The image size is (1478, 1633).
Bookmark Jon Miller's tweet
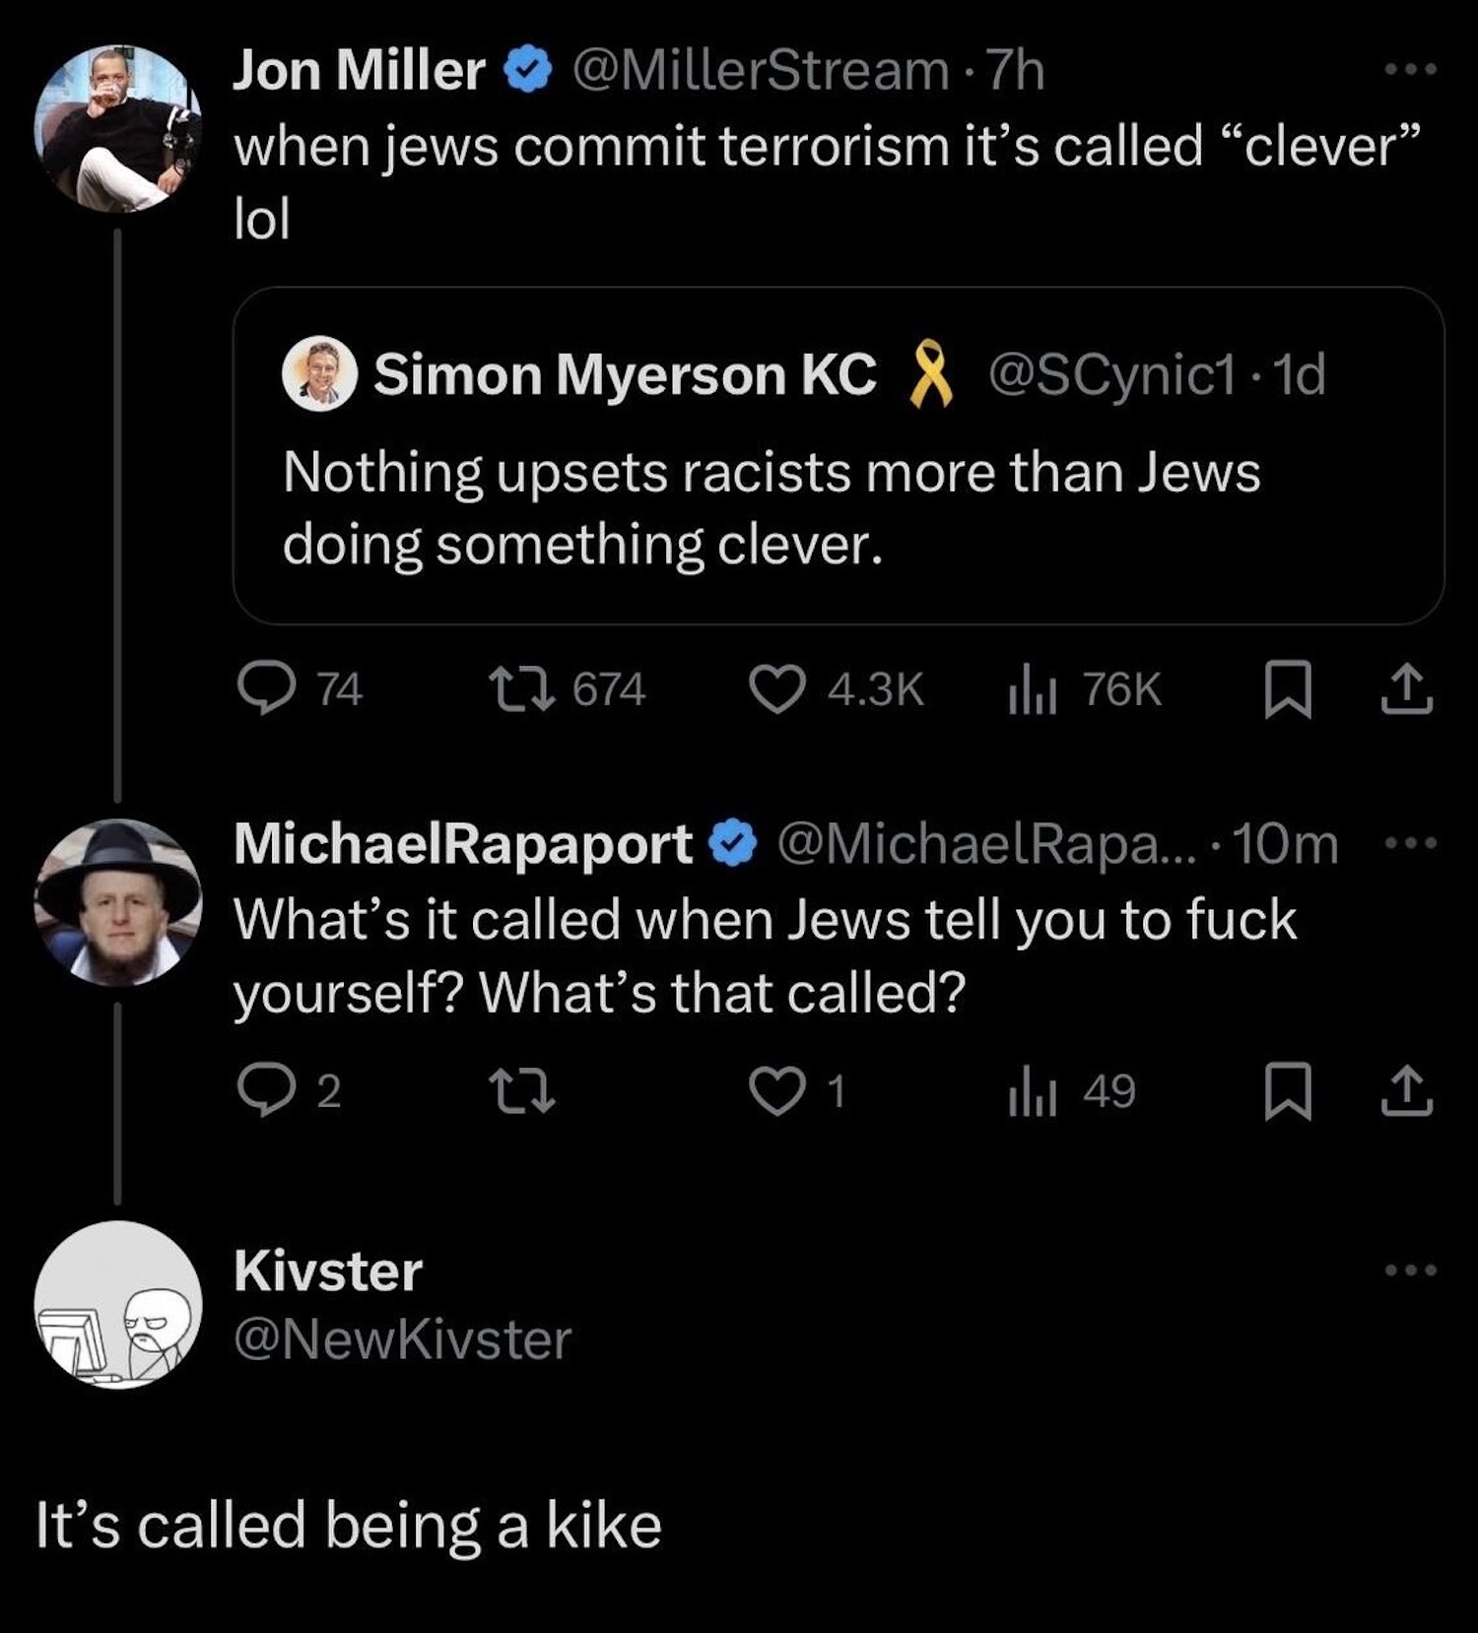tap(1287, 689)
